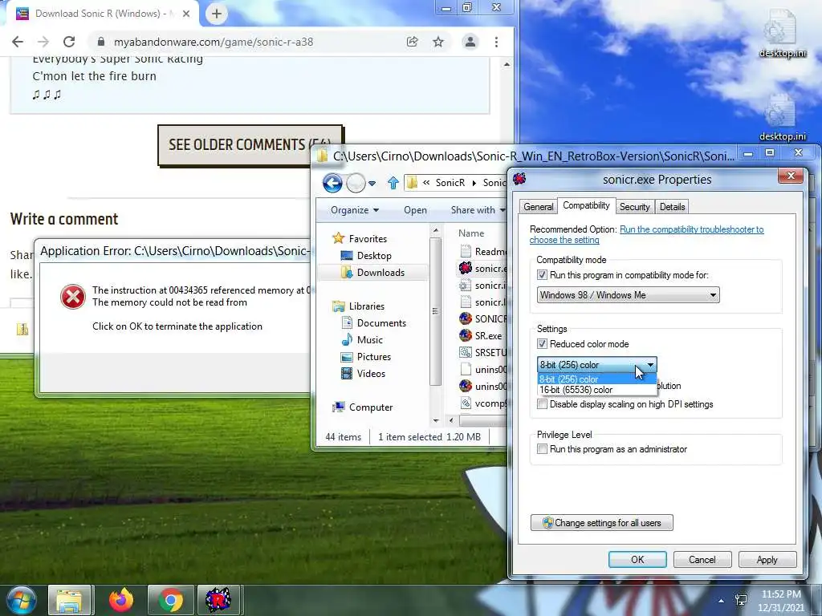This screenshot has height=616, width=822.
Task: Open Music library
Action: 369,340
